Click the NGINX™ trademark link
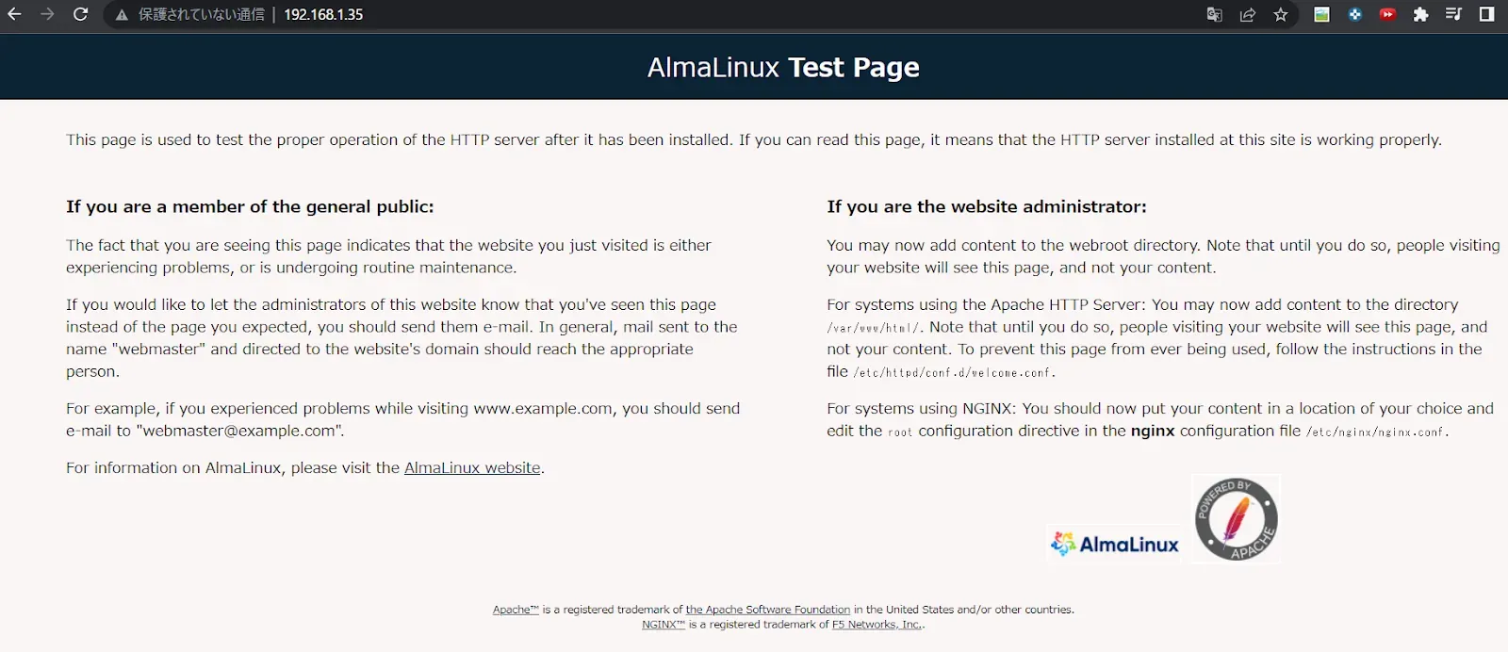 click(x=663, y=624)
